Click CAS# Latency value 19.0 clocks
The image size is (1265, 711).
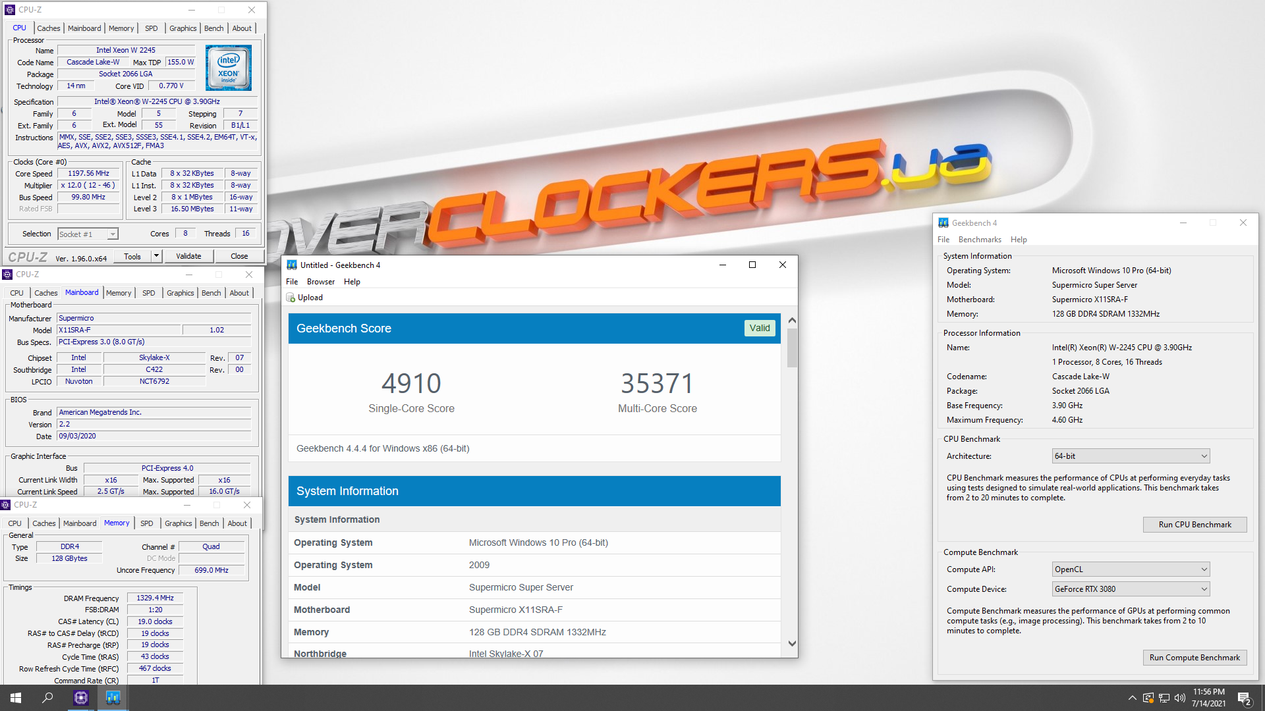155,621
